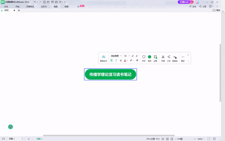Click the zoom slider handle

click(181, 139)
